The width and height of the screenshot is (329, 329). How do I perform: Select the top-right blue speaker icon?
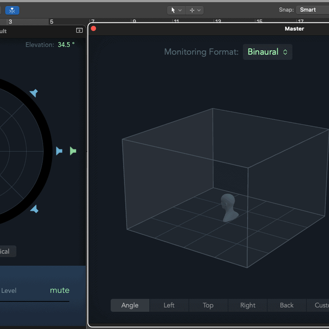pos(34,93)
